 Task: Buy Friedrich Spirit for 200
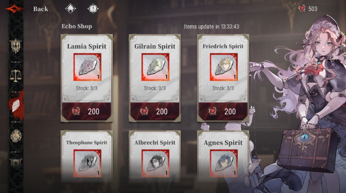[x=223, y=111]
